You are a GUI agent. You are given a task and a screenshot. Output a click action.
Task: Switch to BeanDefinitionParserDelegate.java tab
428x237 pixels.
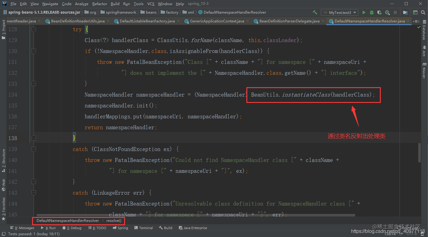coord(289,21)
